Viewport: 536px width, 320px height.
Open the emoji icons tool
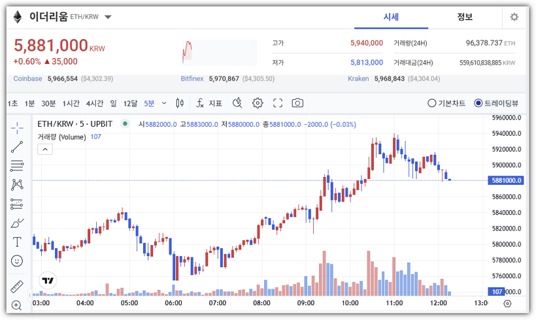[17, 261]
